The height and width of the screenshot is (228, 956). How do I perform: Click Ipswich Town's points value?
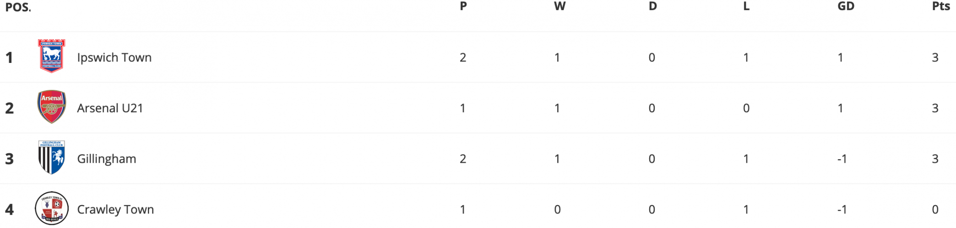(x=935, y=57)
